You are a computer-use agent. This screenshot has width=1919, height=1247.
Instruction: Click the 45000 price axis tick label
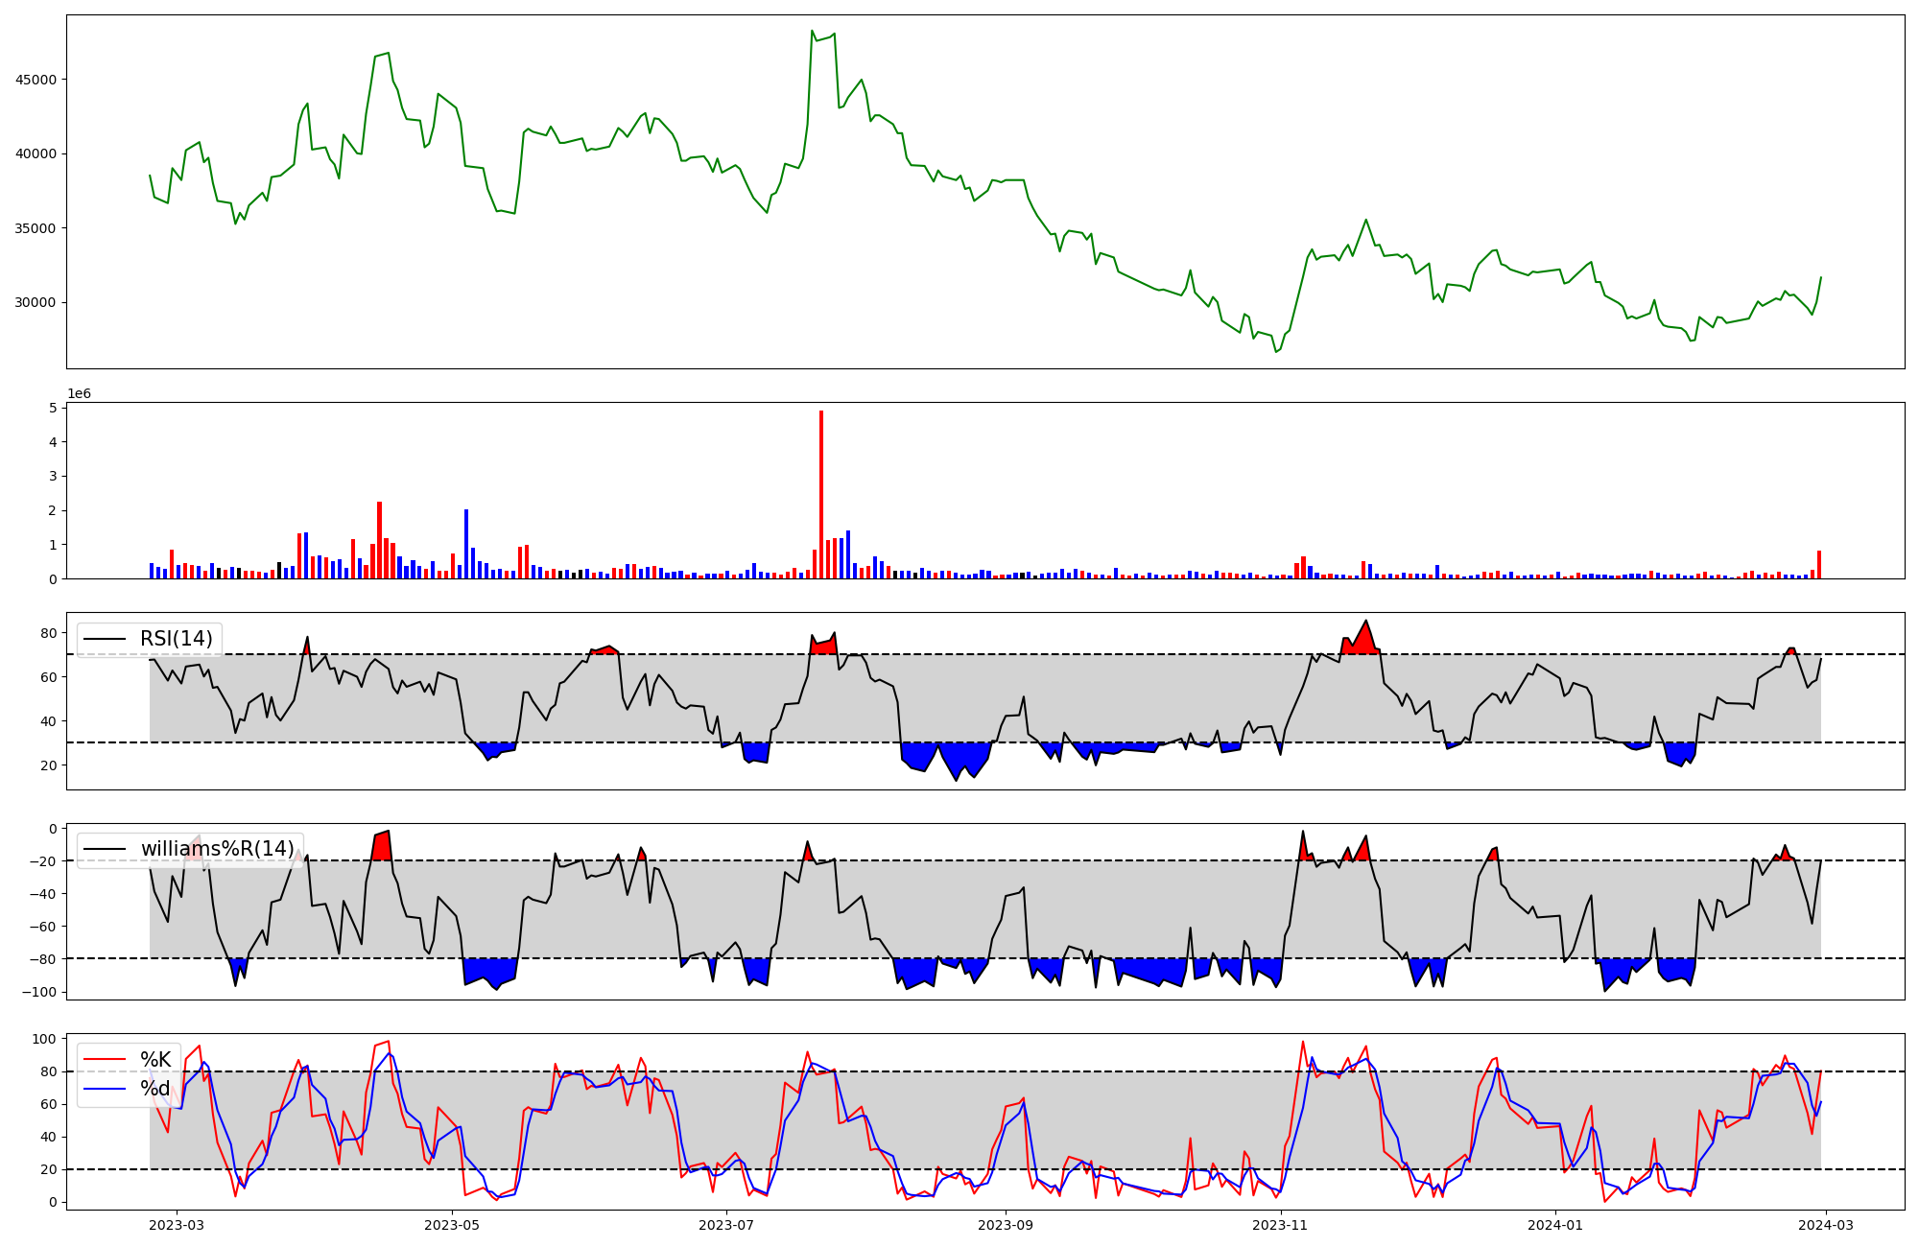[36, 80]
